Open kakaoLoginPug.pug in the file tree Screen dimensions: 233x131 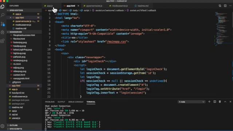pos(24,49)
